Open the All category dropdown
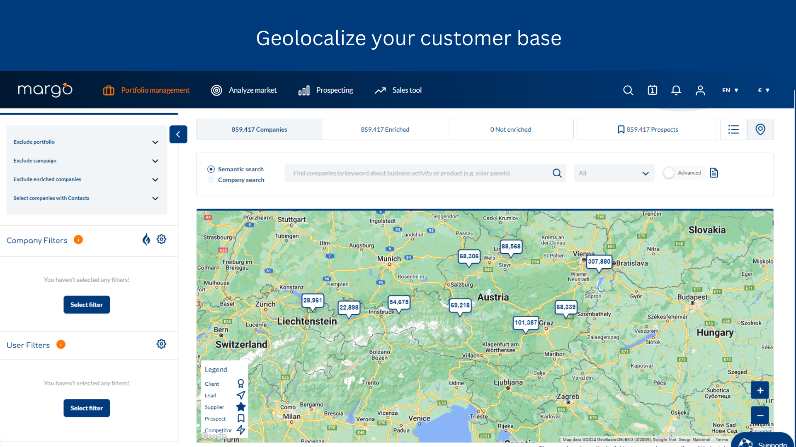This screenshot has height=447, width=796. [x=614, y=173]
